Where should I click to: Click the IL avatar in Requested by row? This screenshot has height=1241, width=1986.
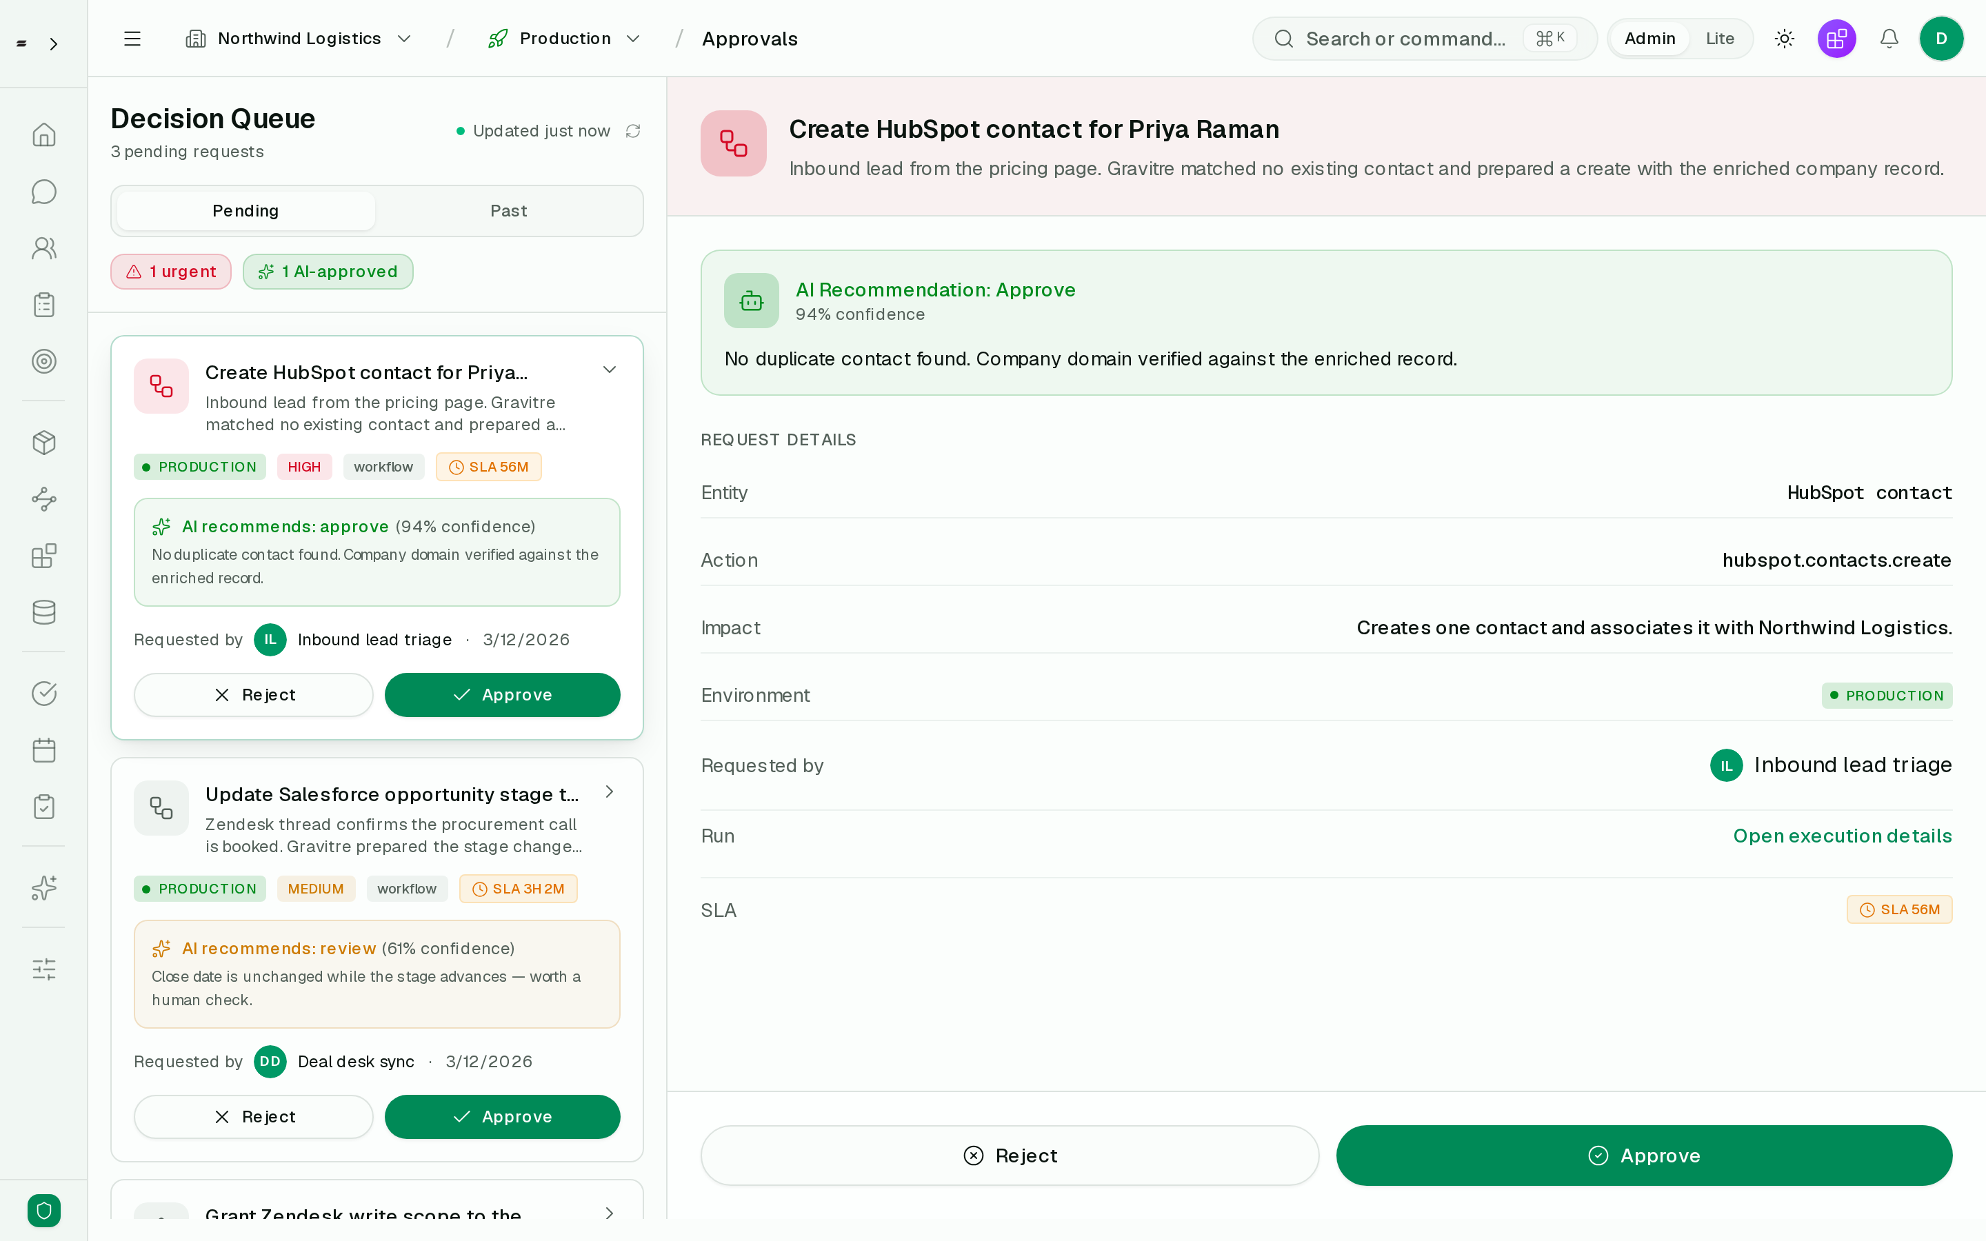[x=1726, y=765]
